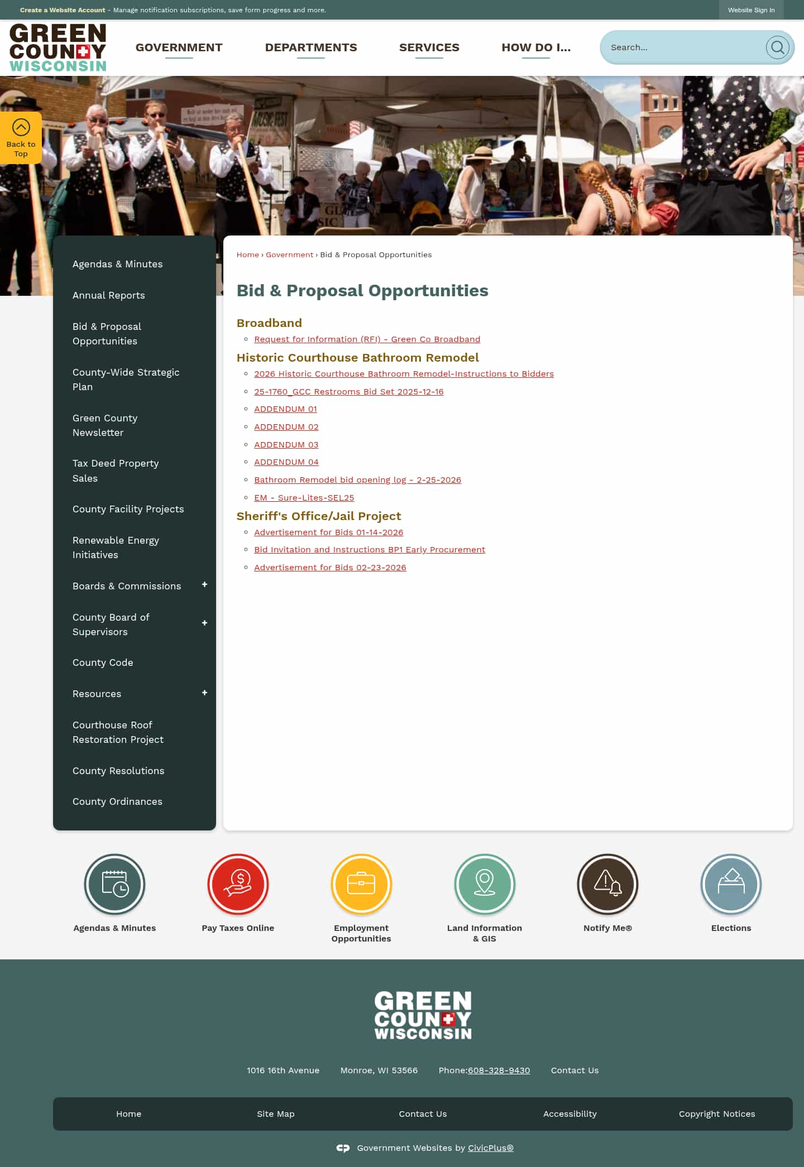Open the Departments main menu

click(x=311, y=47)
